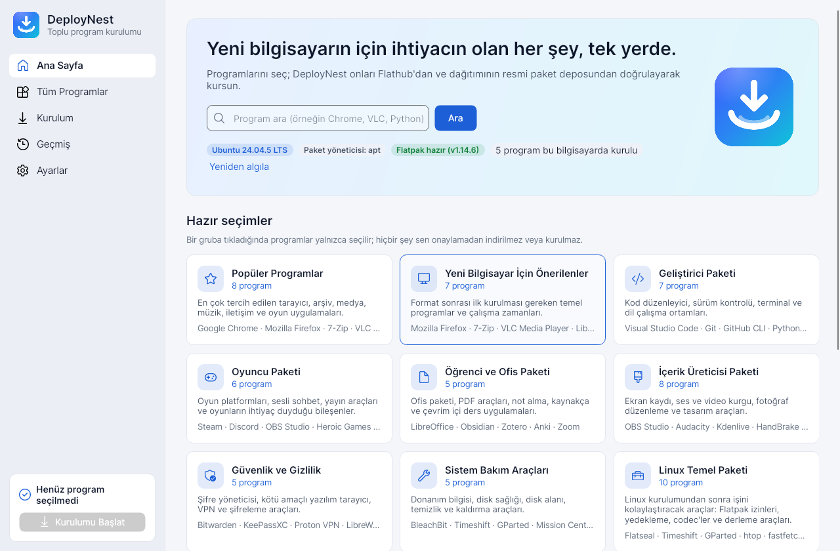The image size is (840, 551).
Task: Select the shield icon of Güvenlik ve Gizlilik
Action: (211, 476)
